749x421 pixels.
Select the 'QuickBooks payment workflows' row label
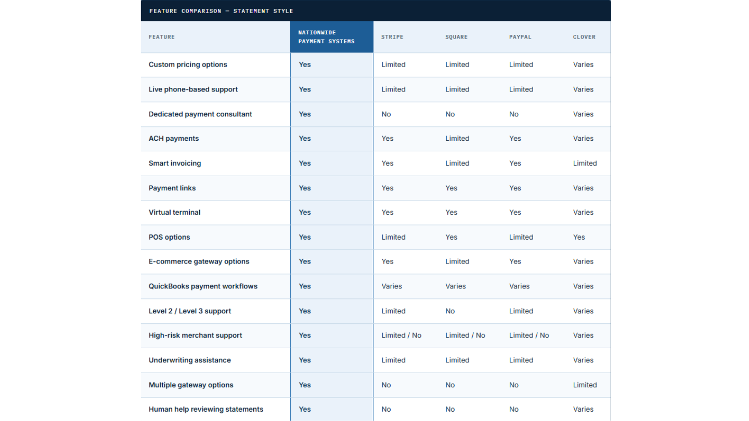tap(203, 286)
